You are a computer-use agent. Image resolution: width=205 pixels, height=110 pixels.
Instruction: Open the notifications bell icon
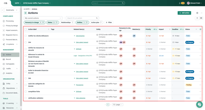[180, 3]
